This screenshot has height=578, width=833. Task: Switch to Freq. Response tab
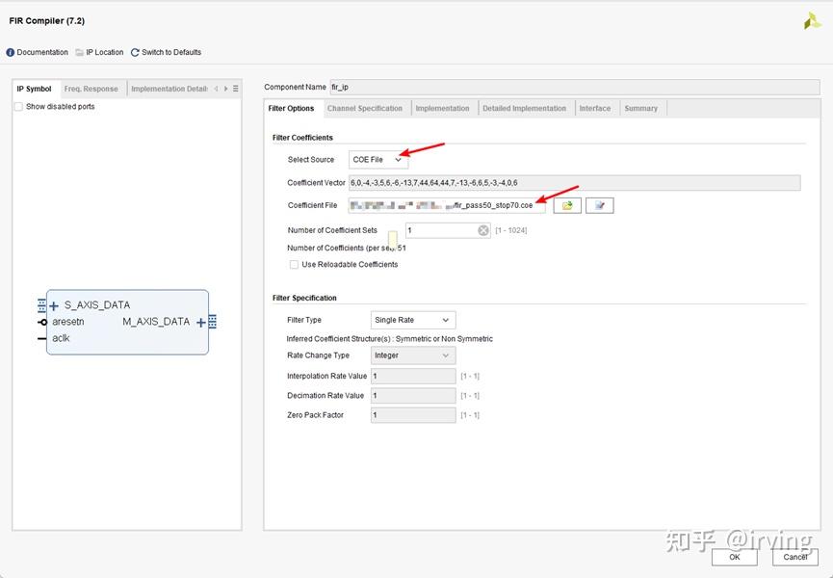coord(91,89)
